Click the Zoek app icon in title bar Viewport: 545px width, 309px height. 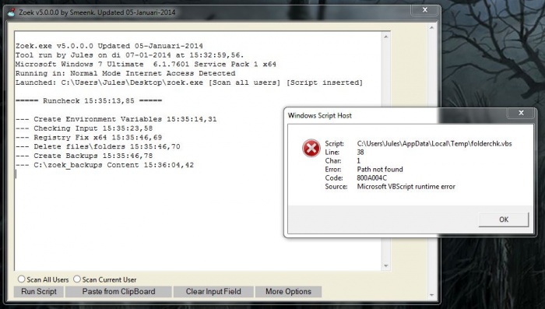[x=12, y=12]
